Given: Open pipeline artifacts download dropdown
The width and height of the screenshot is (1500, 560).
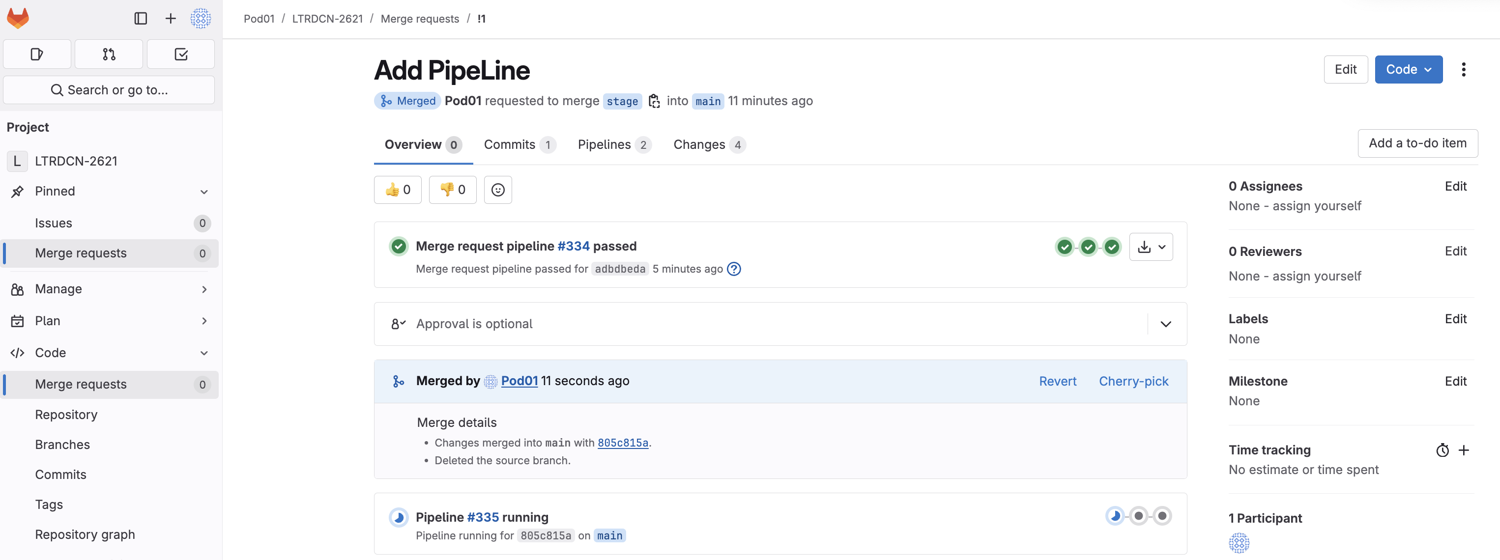Looking at the screenshot, I should coord(1150,247).
